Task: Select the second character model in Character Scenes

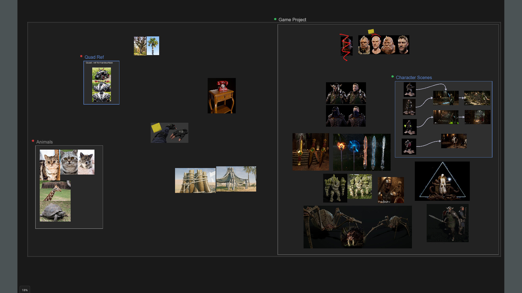Action: [x=409, y=107]
